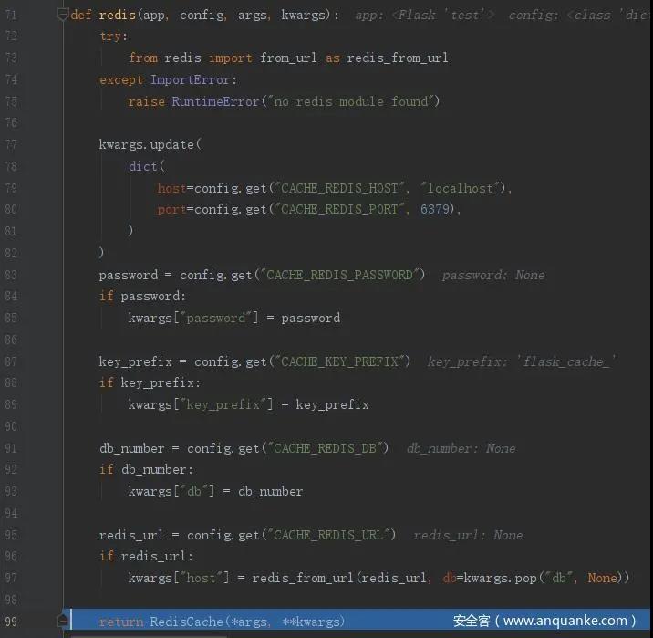Viewport: 653px width, 638px height.
Task: Click the inline hint "app: <Flask 'test'>"
Action: pyautogui.click(x=424, y=16)
